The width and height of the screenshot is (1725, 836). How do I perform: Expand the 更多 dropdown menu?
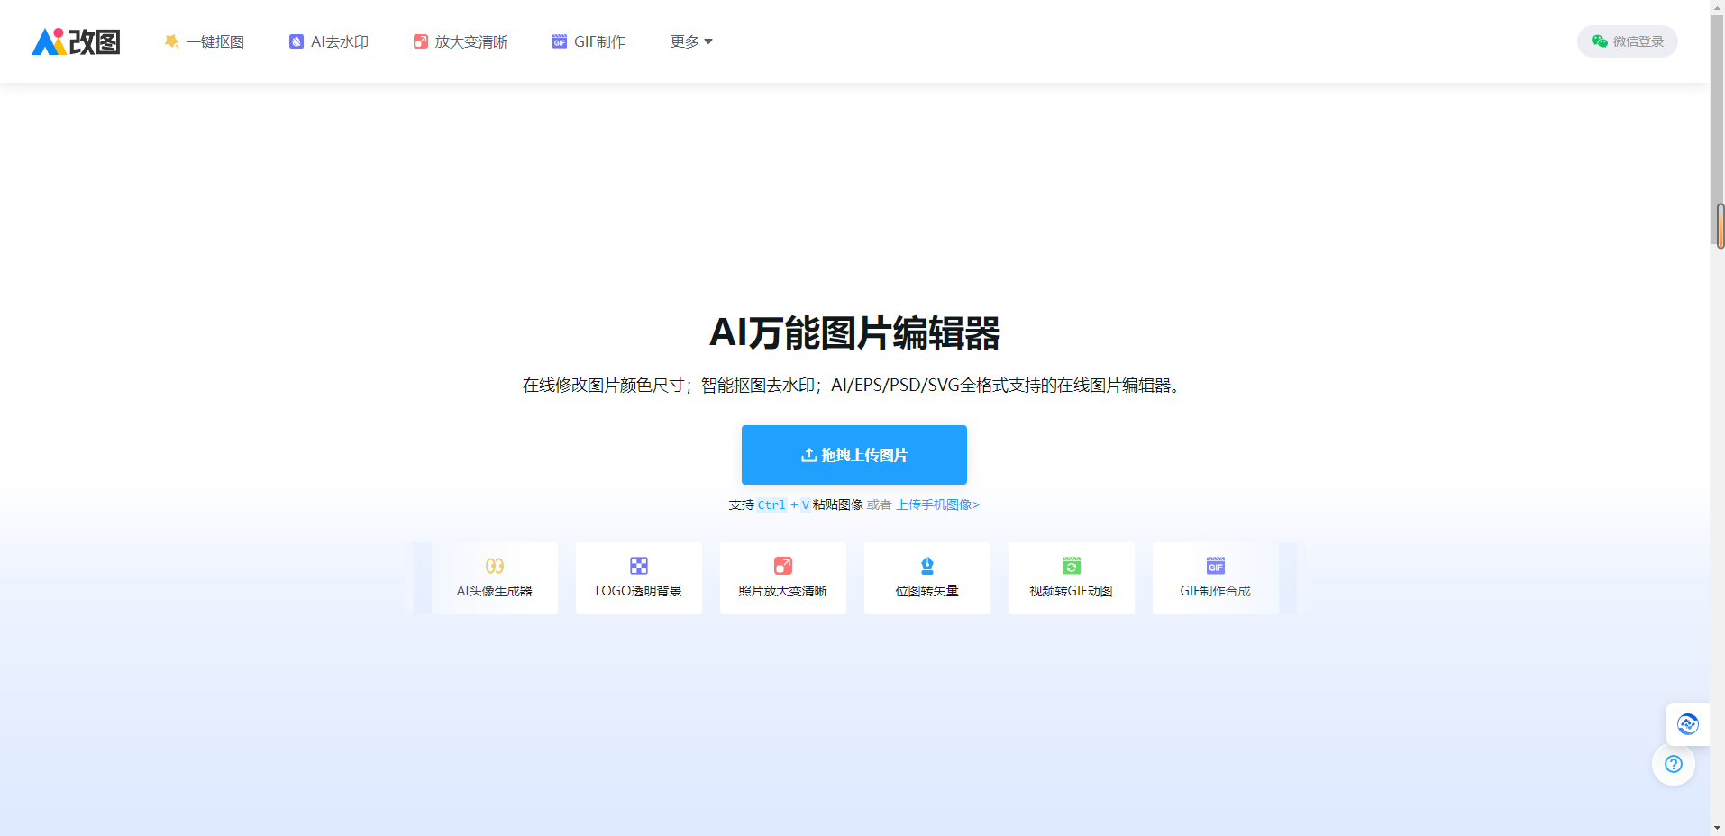point(690,41)
